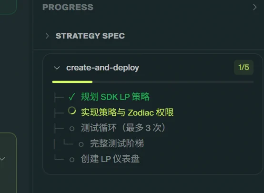Click the 1/5 progress count badge
Viewport: 264px width, 193px height.
tap(244, 67)
